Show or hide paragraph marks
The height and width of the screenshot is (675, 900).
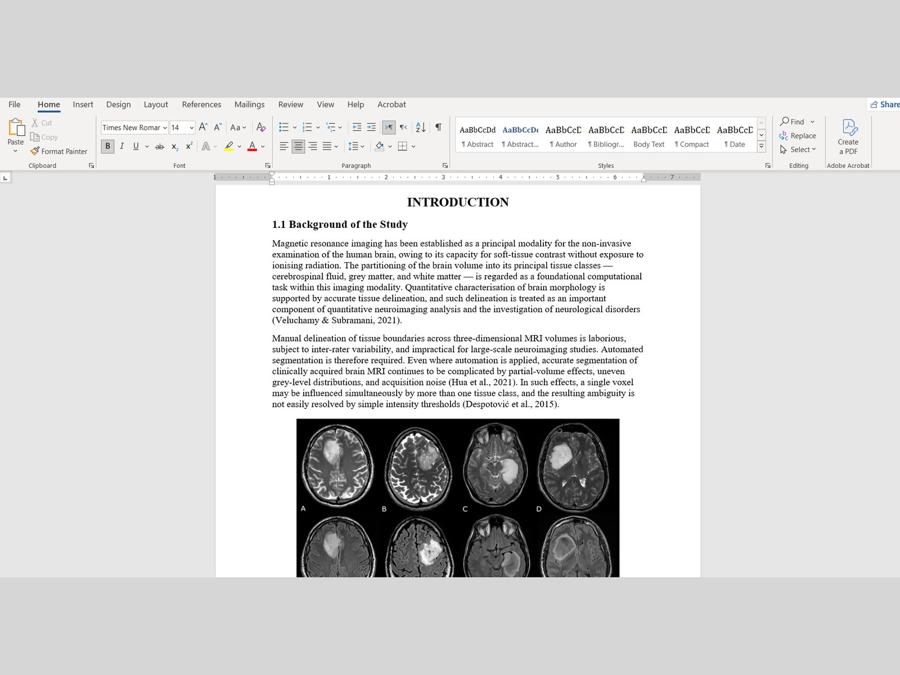pyautogui.click(x=438, y=127)
